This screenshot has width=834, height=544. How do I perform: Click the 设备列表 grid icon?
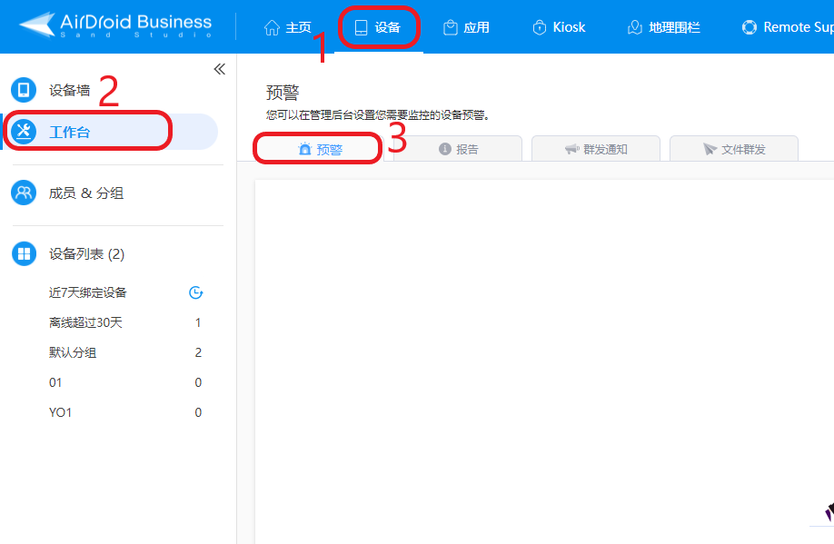click(24, 253)
